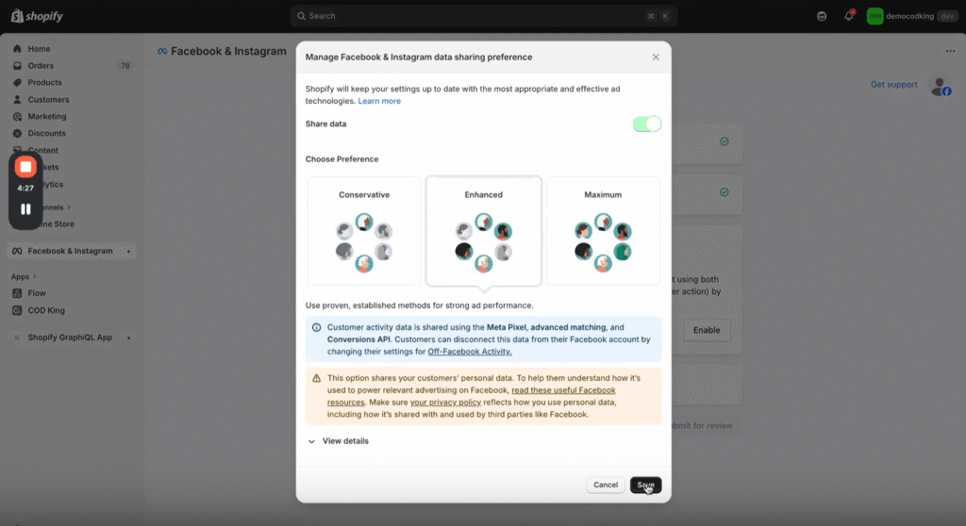Select the Conservative preference card

tap(364, 231)
